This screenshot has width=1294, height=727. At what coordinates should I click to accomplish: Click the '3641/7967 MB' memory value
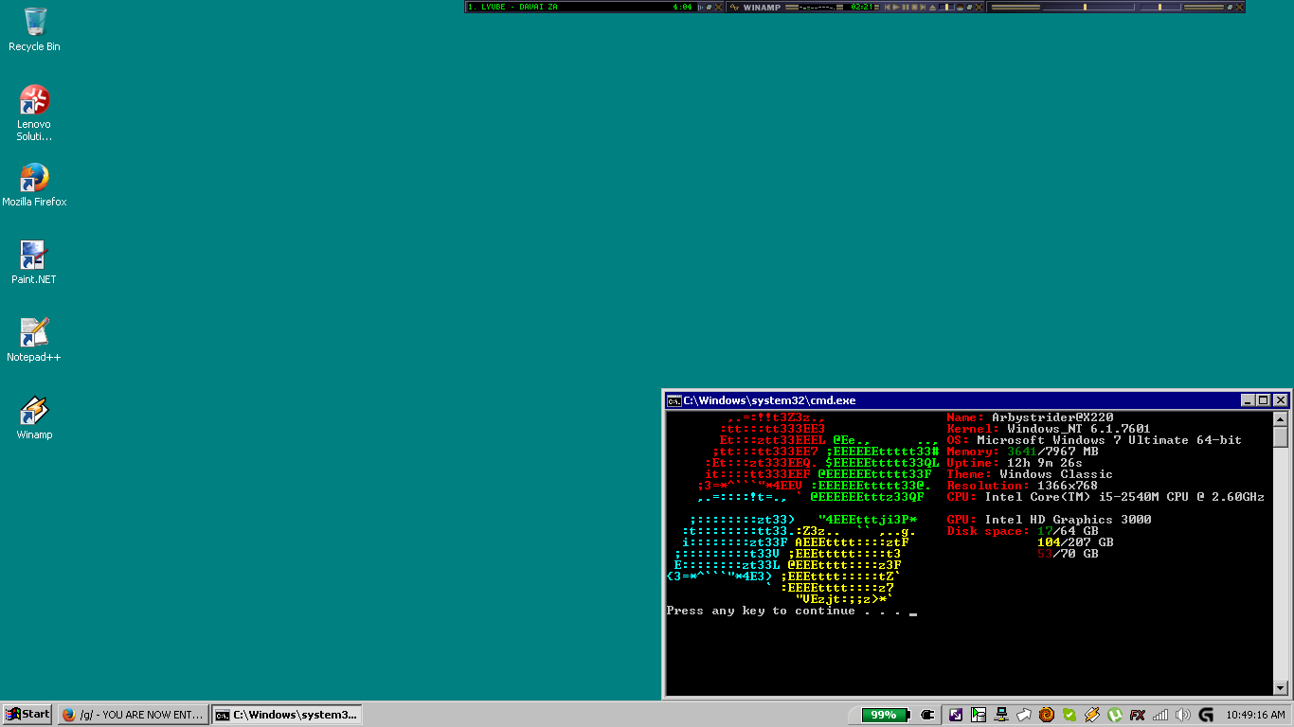tap(1052, 452)
